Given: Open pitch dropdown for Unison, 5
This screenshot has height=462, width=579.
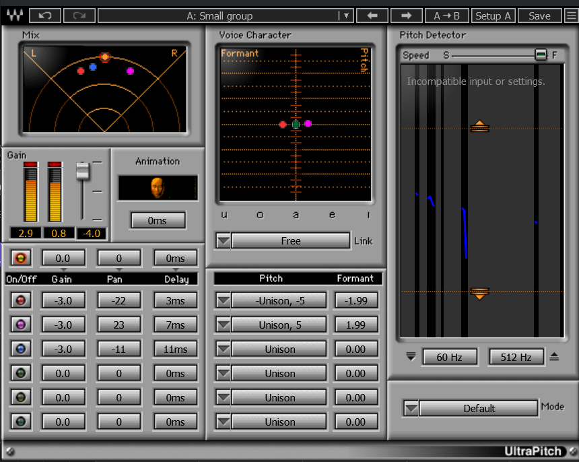Looking at the screenshot, I should coord(224,325).
